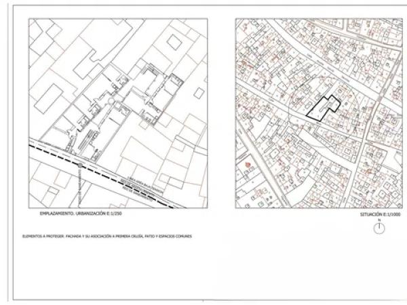Click the EMPLAZAMIENTO. URBANIZACIÓN E:1/250 caption
The image size is (407, 305).
click(74, 213)
